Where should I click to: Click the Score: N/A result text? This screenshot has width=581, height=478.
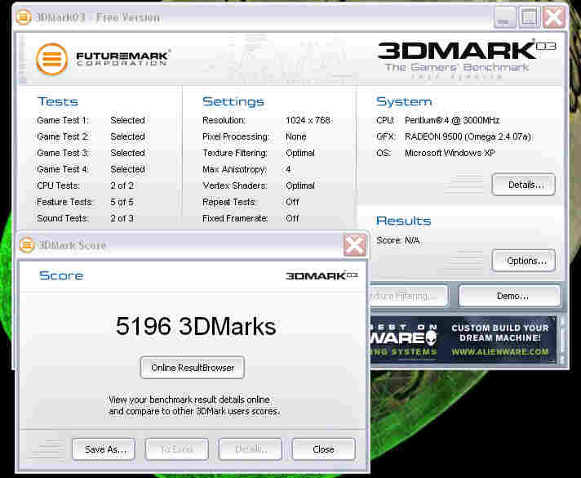tap(398, 240)
